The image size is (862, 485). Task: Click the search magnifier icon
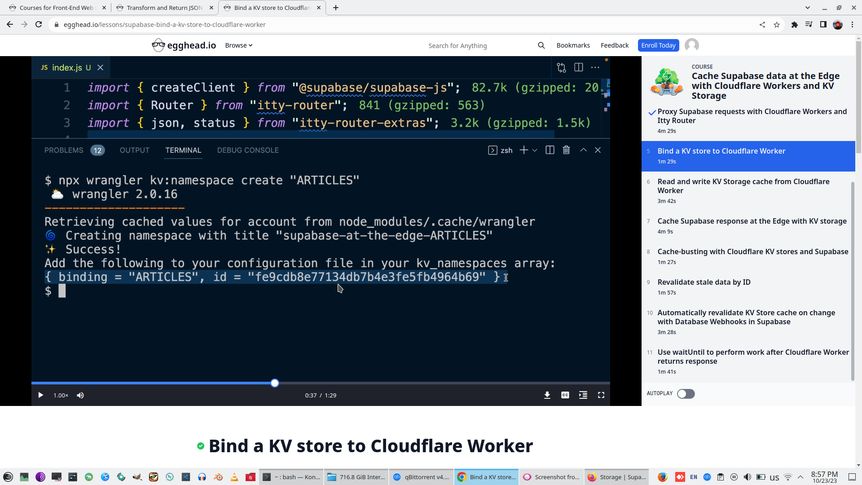541,45
